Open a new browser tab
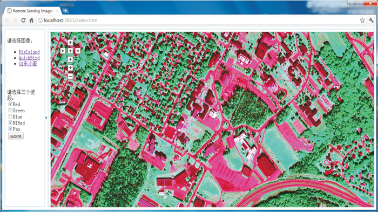This screenshot has width=378, height=212. [65, 11]
